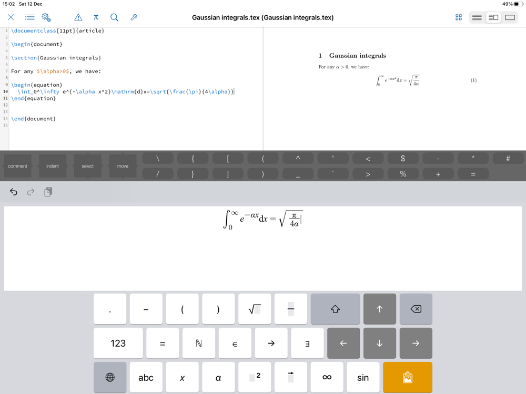Screen dimensions: 526x394
Task: Place cursor on the \end{document} line
Action: pyautogui.click(x=34, y=119)
